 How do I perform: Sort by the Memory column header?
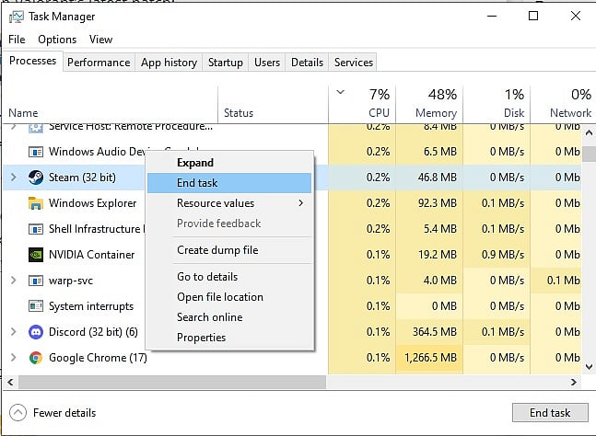click(x=429, y=104)
